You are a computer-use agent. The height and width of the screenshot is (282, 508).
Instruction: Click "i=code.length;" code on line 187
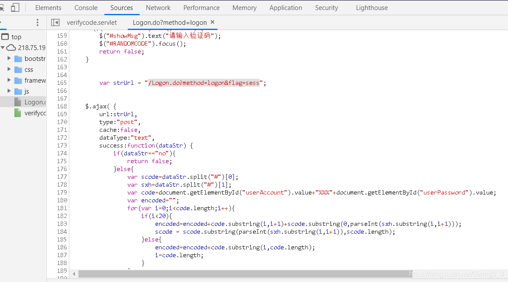click(179, 255)
